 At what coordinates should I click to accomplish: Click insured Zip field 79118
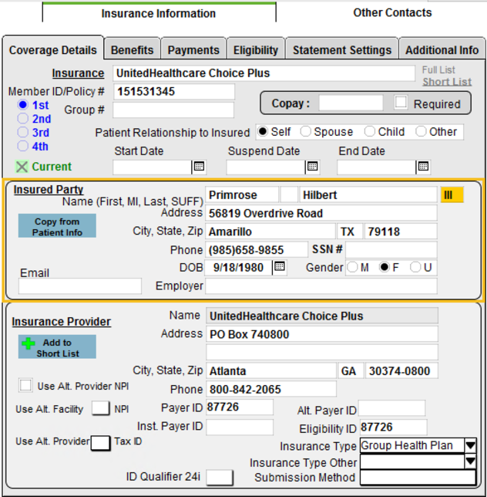click(x=401, y=232)
